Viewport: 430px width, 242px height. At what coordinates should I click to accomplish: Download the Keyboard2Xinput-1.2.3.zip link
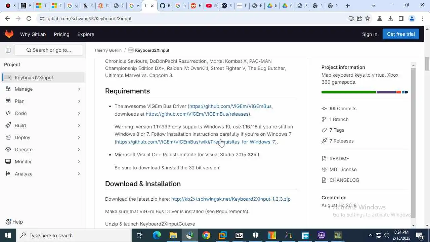(231, 199)
